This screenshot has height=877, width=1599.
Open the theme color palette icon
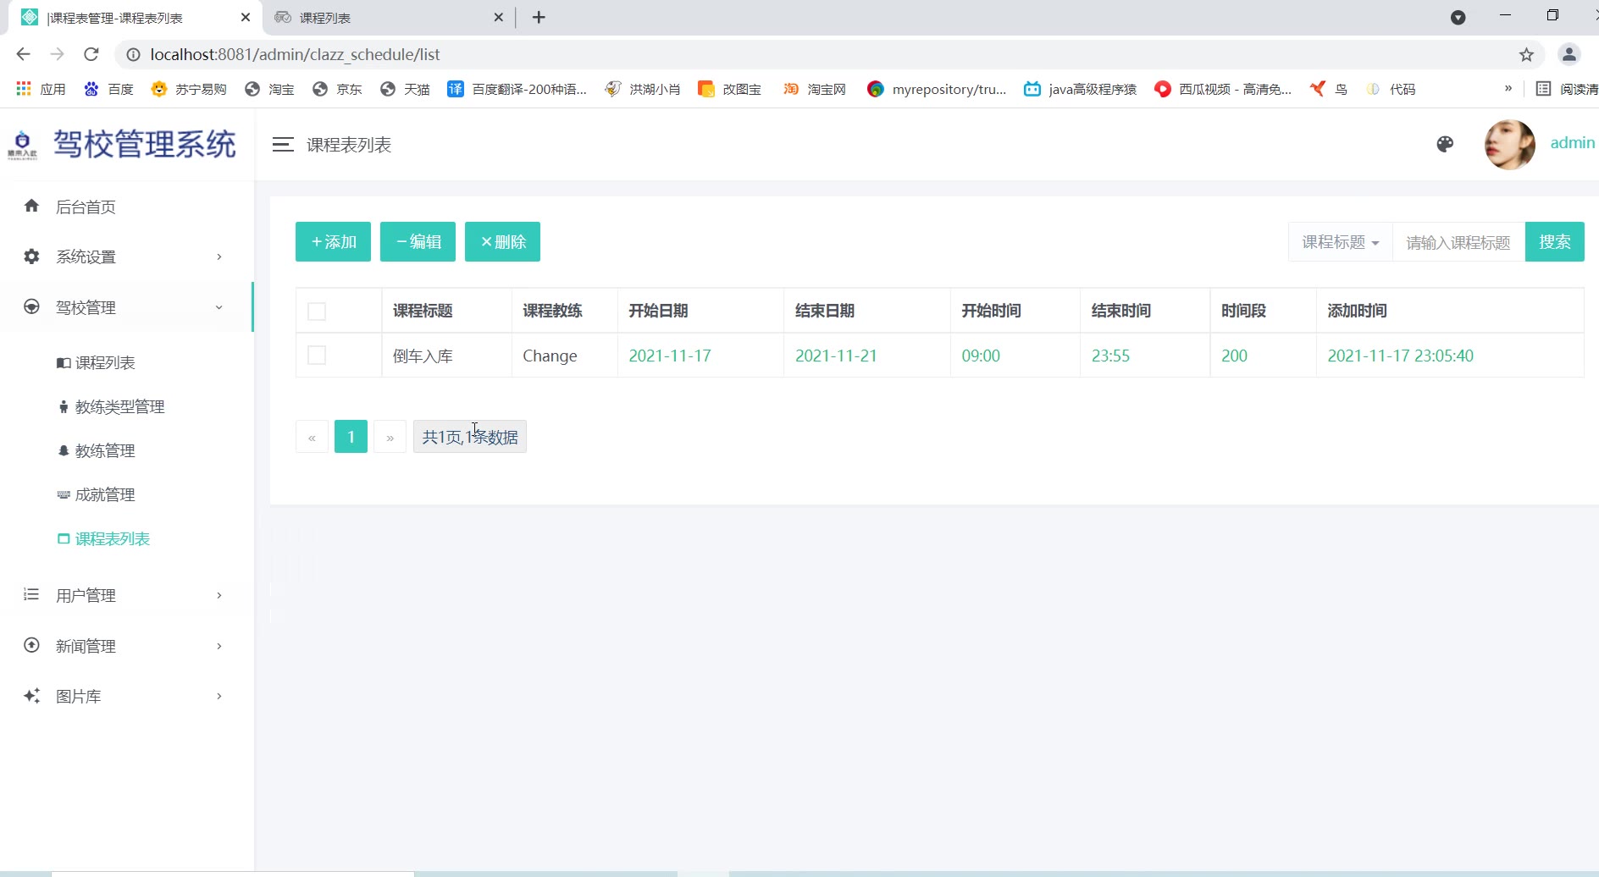(1445, 145)
